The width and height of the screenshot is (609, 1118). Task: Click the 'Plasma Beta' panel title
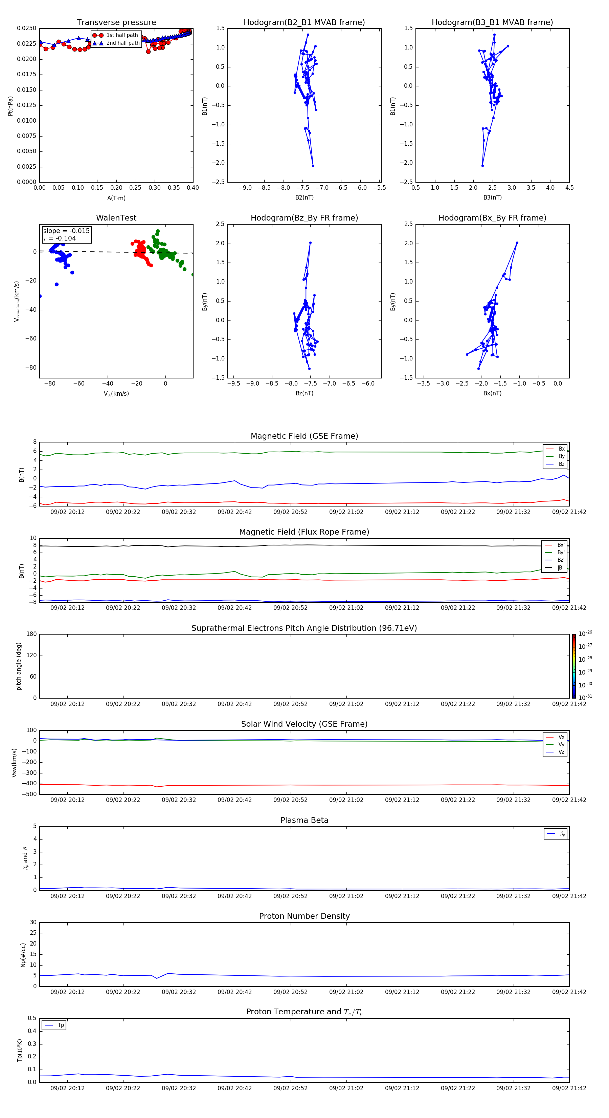(304, 820)
